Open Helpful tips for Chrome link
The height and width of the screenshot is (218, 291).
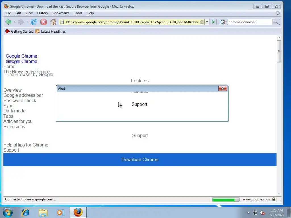tap(26, 145)
